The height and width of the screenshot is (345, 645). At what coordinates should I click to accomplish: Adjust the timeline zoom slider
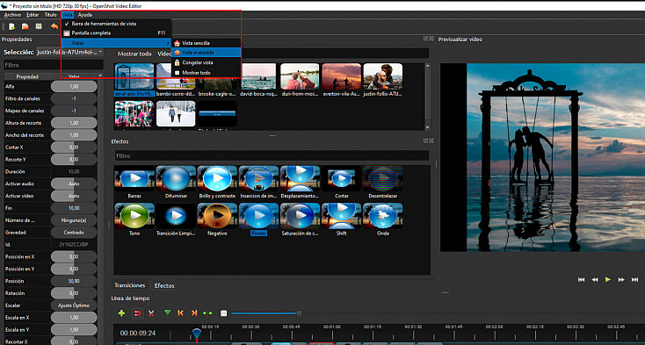coord(265,313)
